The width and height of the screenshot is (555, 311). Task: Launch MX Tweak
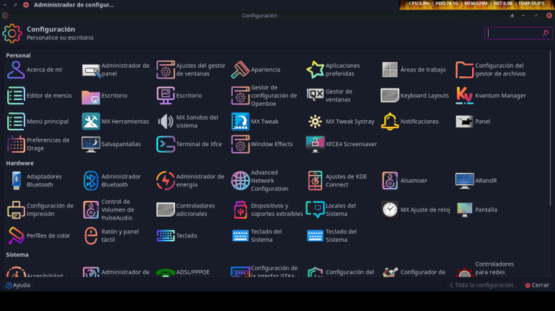point(240,122)
